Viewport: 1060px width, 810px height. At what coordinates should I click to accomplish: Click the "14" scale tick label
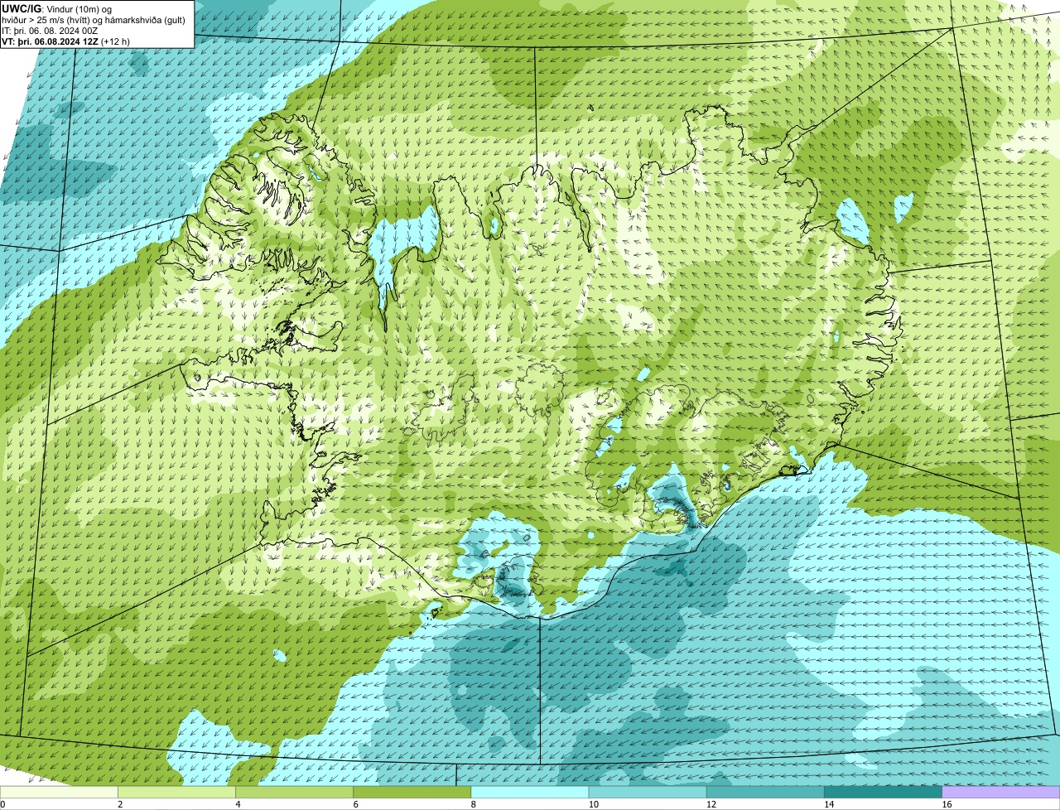pos(829,804)
